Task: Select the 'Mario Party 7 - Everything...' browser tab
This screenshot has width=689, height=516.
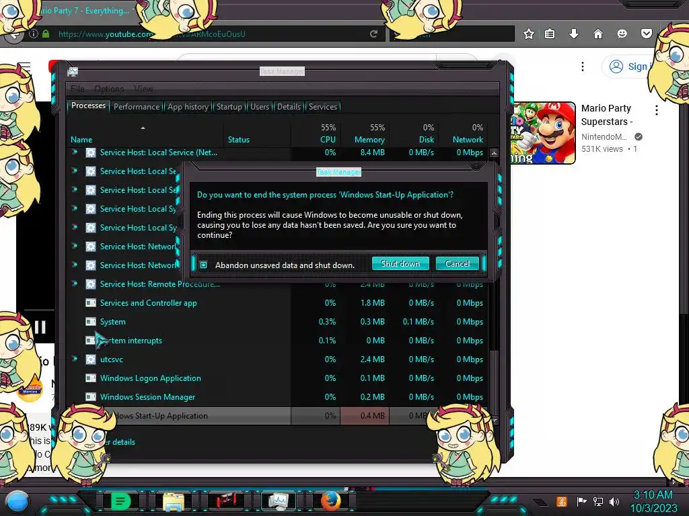Action: tap(85, 11)
